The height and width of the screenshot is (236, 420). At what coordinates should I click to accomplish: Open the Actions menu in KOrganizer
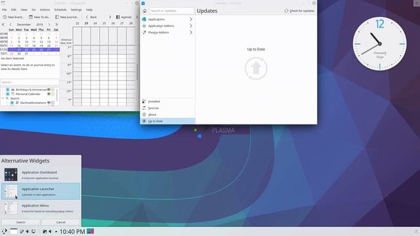(x=45, y=10)
